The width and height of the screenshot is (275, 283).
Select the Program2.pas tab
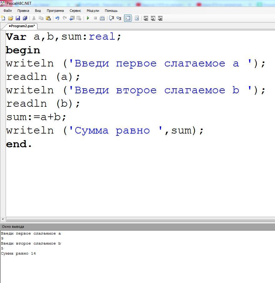coord(22,26)
